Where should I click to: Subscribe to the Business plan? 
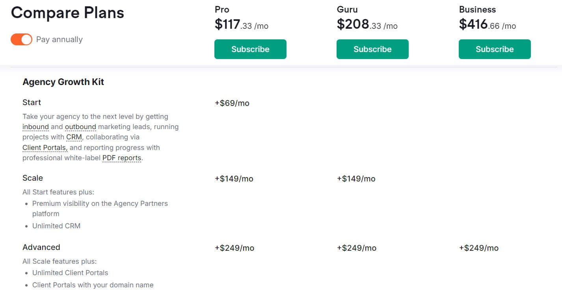tap(495, 49)
